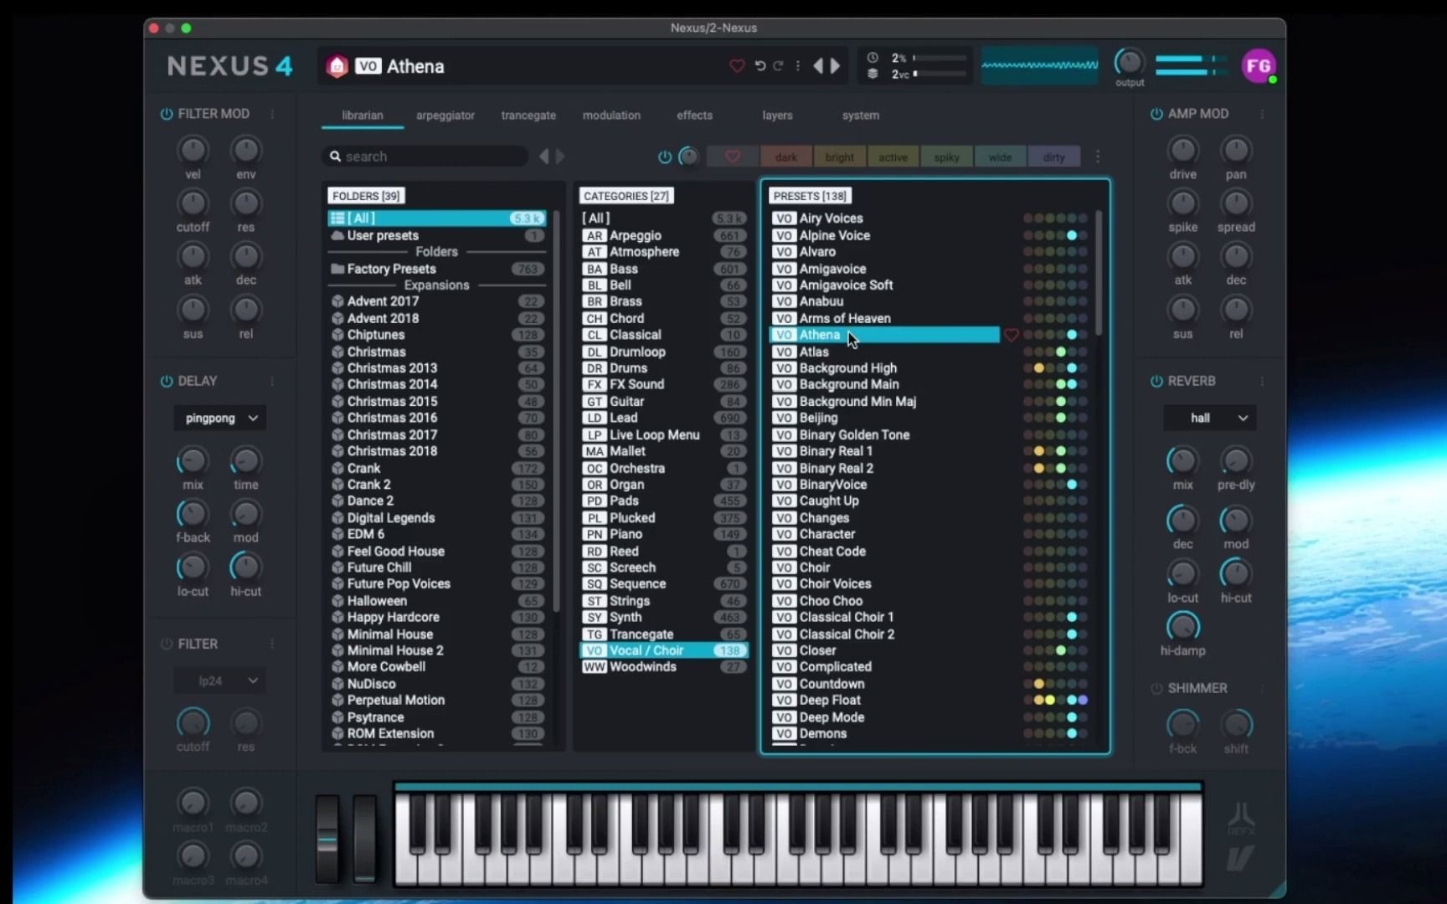Toggle DELAY power button

[x=167, y=382]
